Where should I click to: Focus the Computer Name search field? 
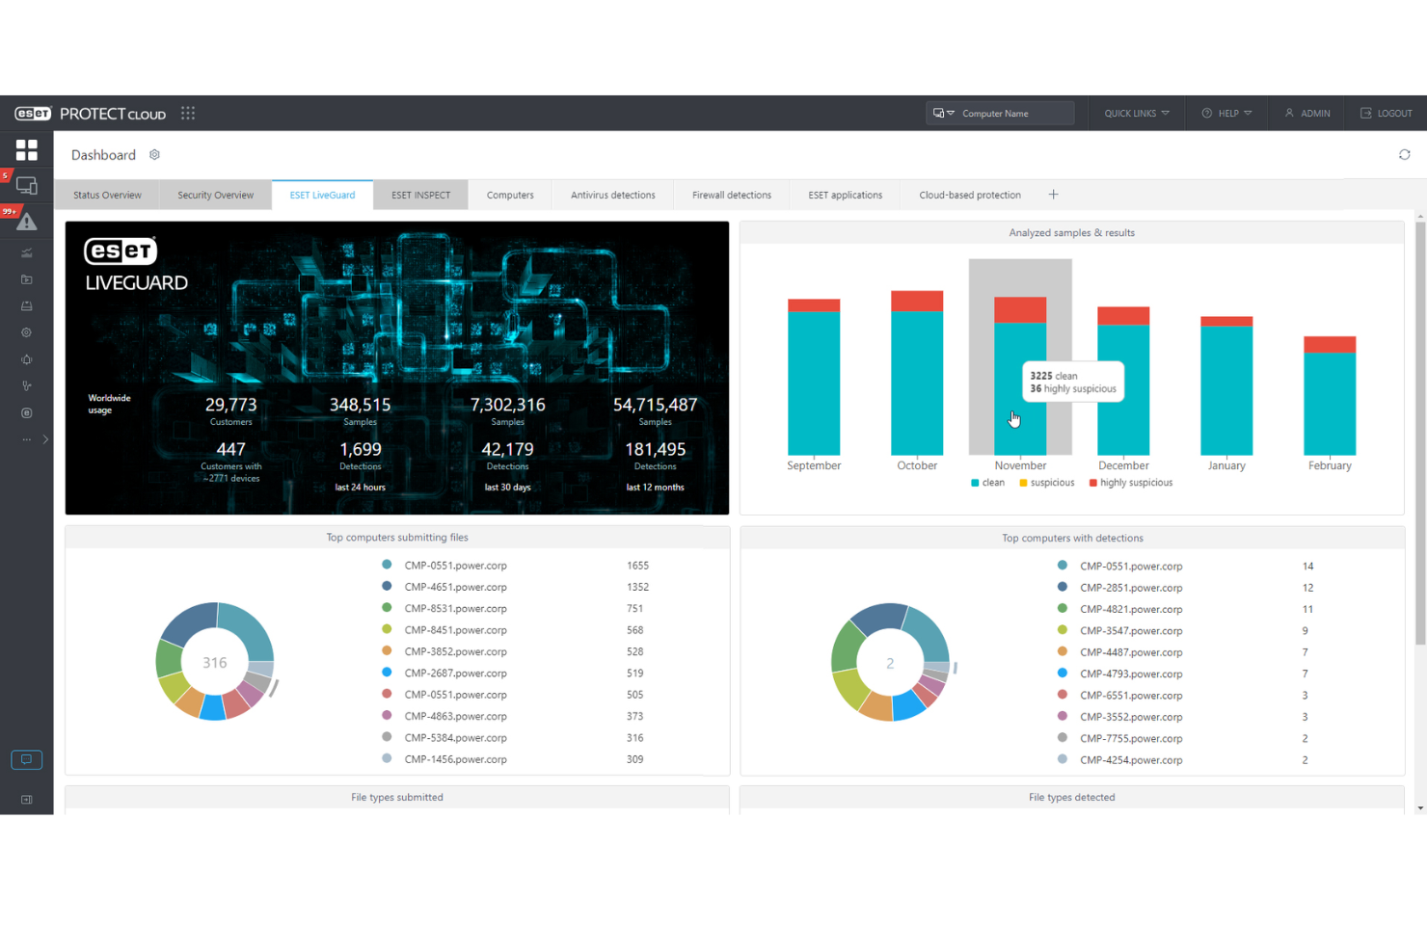1015,113
